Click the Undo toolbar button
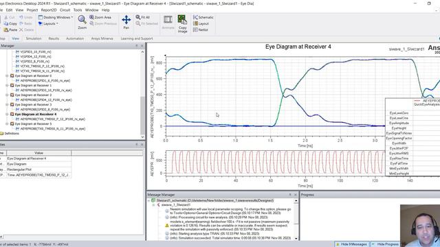Screen dimensions: 440x247 pos(26,17)
